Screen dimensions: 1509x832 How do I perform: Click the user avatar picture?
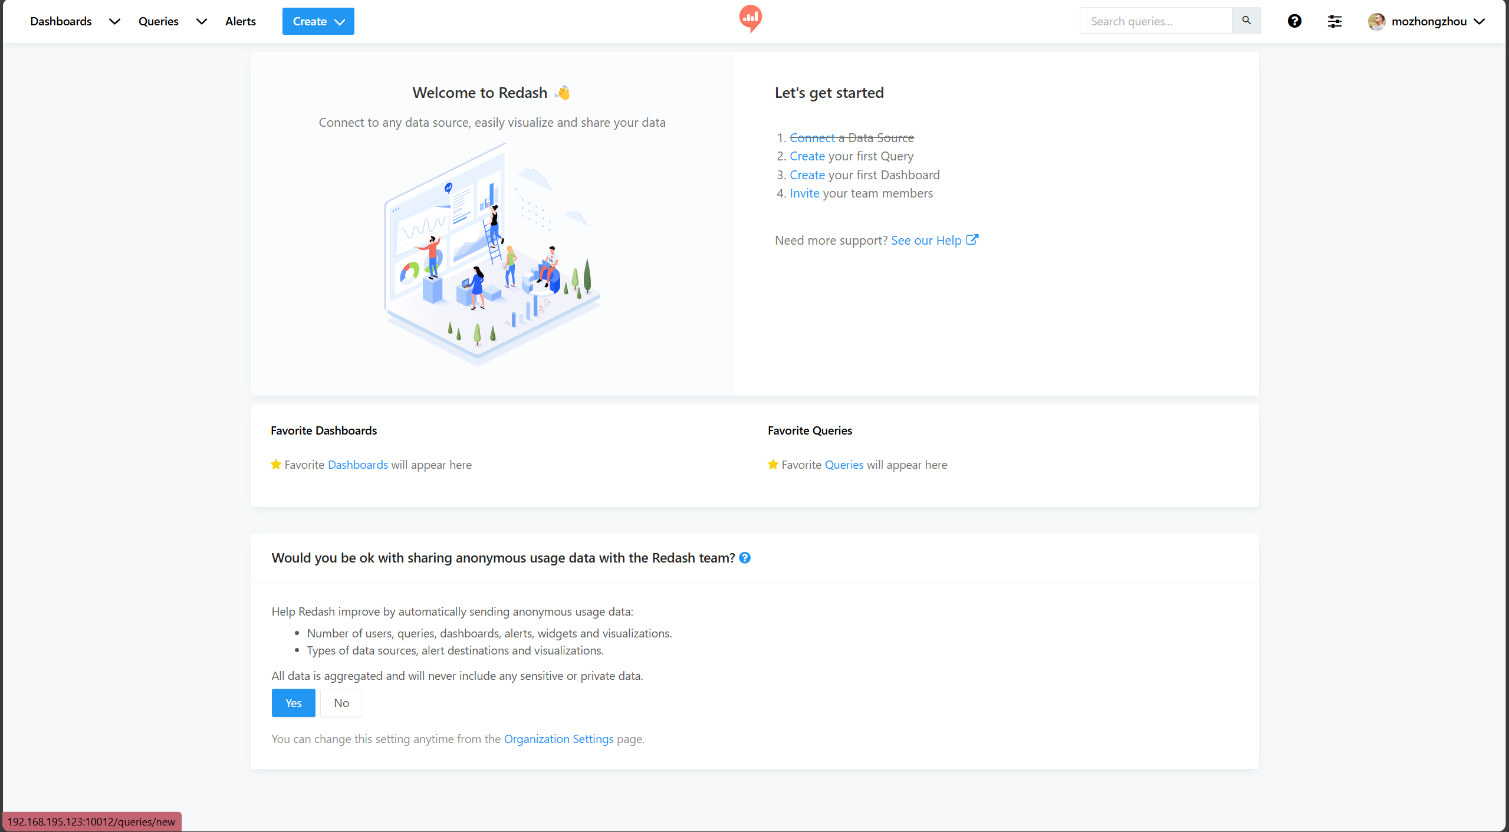pos(1376,21)
